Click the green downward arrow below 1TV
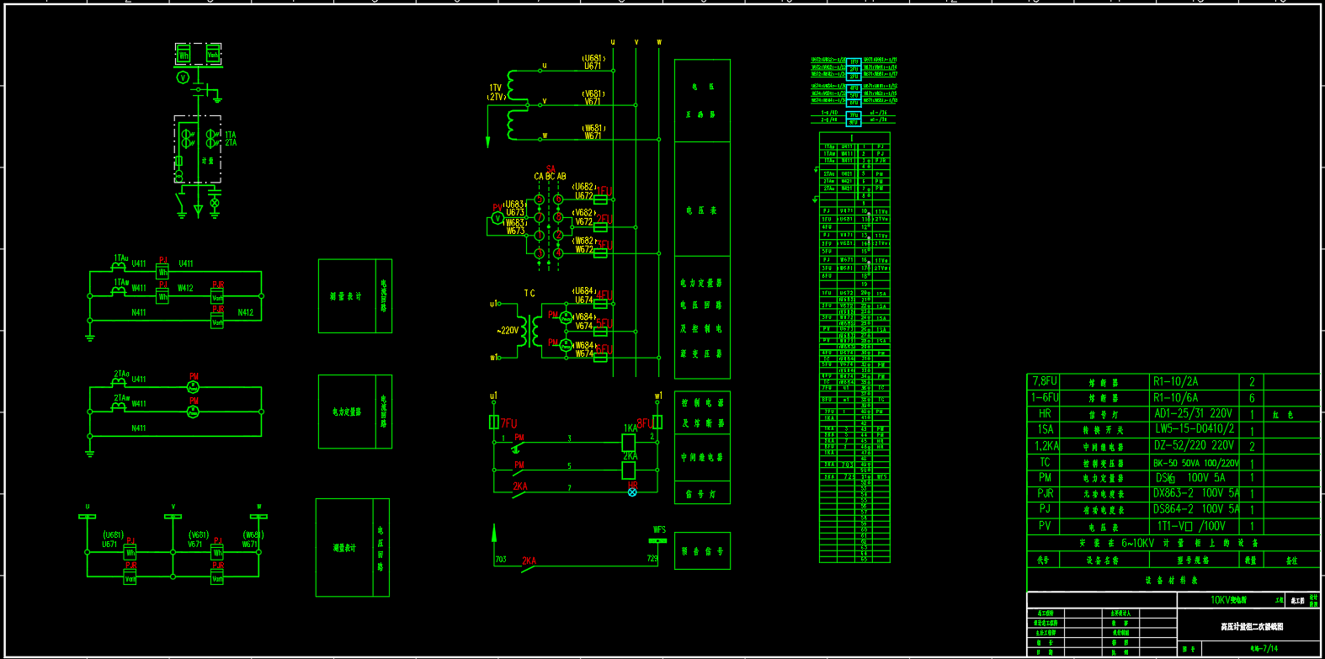This screenshot has height=659, width=1325. 487,141
